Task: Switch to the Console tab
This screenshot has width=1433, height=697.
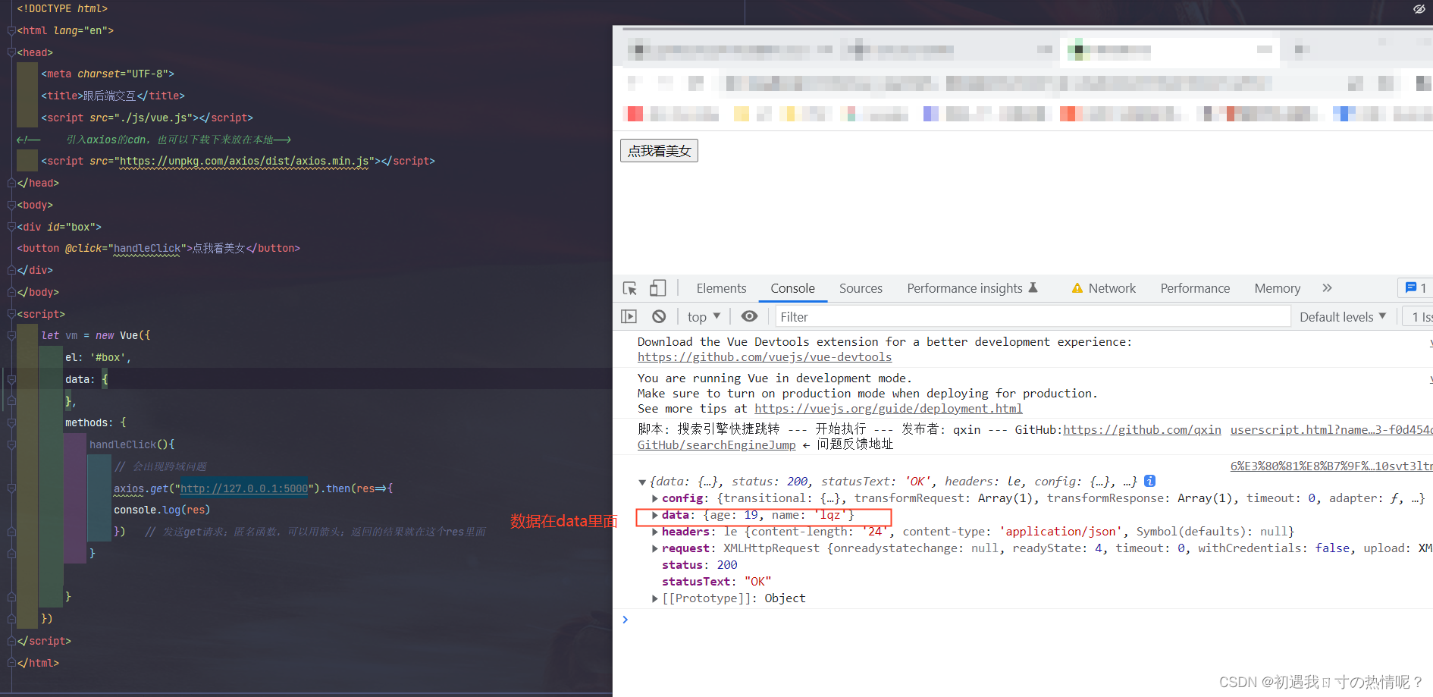Action: tap(792, 288)
